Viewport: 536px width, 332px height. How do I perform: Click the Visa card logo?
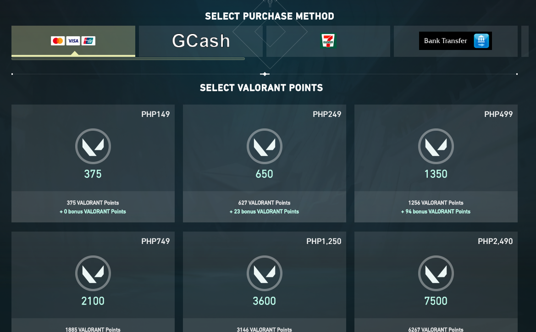tap(73, 41)
